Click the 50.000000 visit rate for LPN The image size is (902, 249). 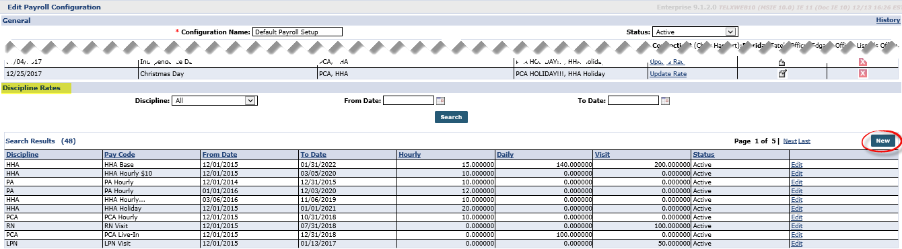(x=674, y=243)
